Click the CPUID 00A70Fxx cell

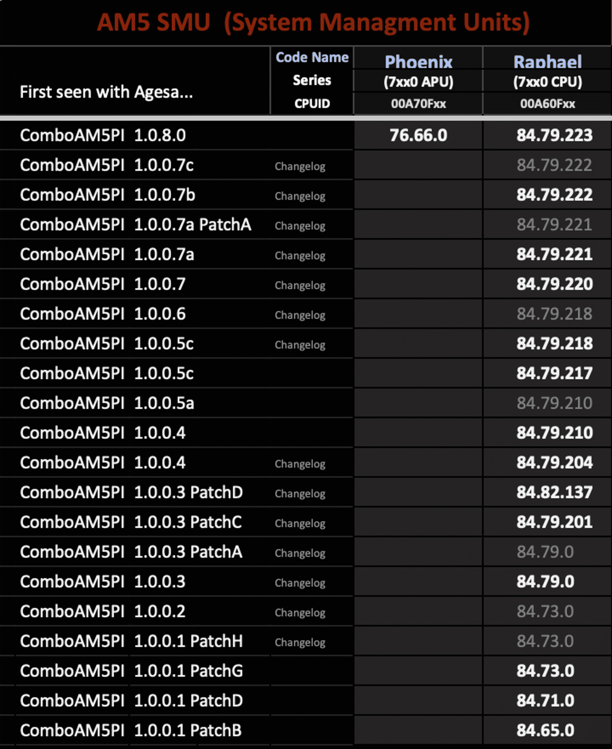click(418, 104)
